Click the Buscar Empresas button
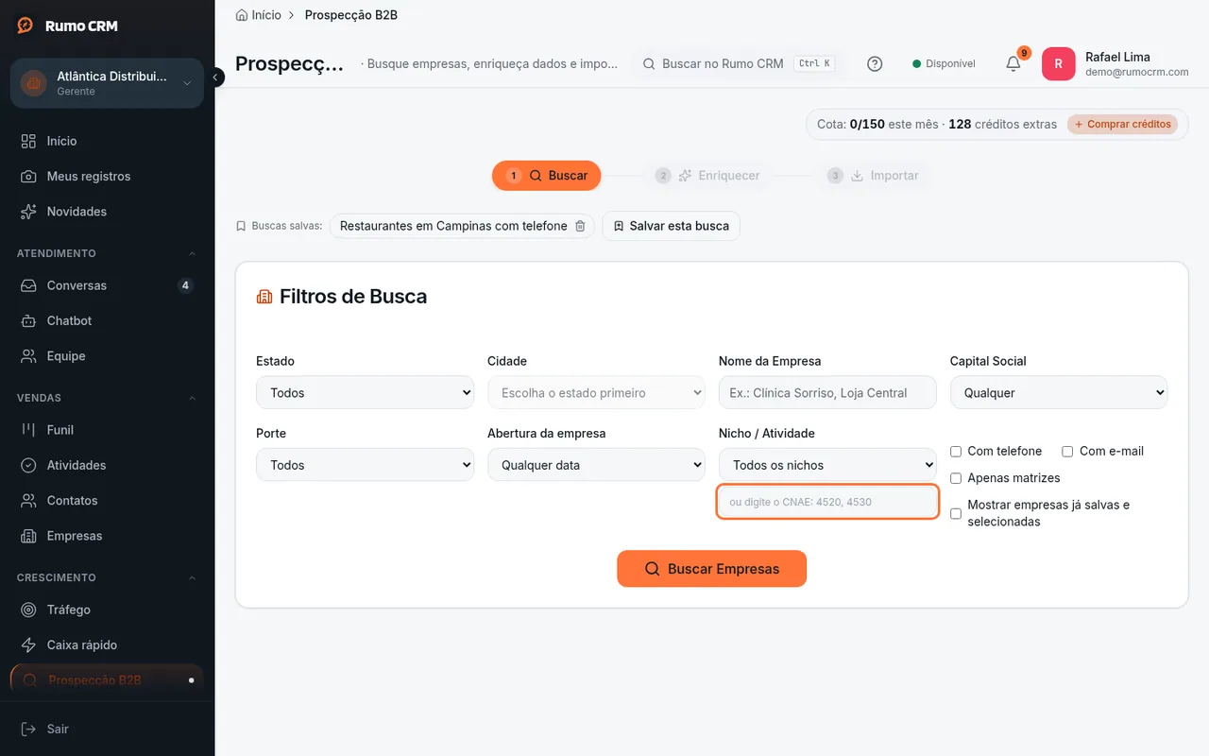This screenshot has height=756, width=1209. [712, 569]
